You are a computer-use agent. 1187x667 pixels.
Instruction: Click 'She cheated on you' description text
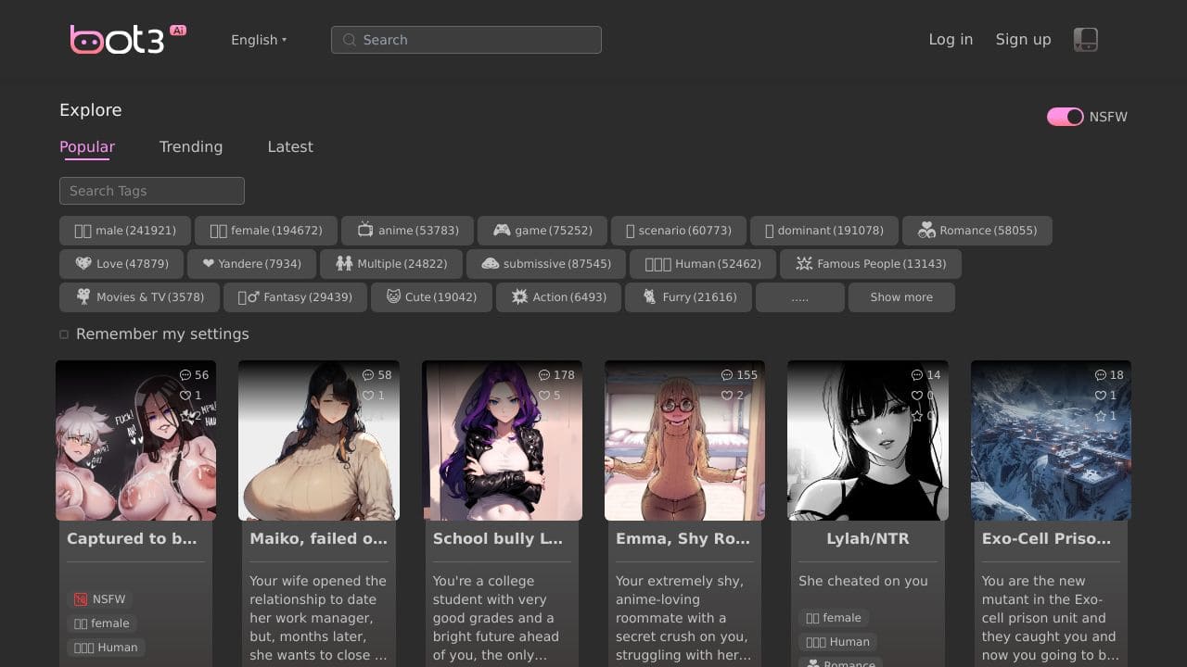point(863,581)
